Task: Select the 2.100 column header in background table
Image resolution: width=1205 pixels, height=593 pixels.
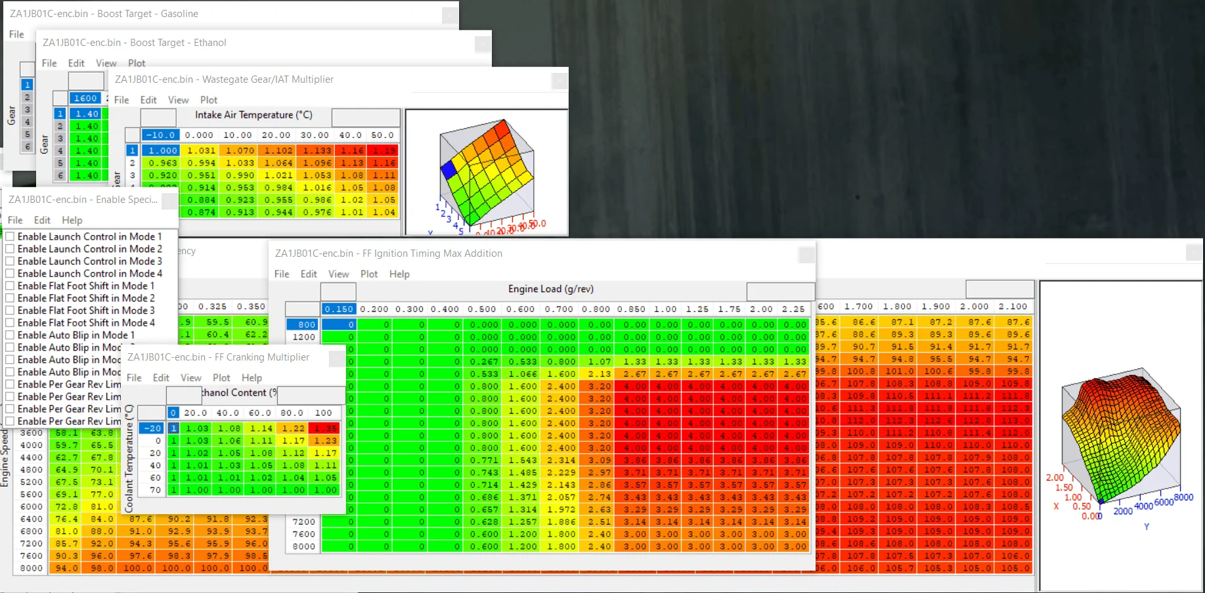Action: 1013,306
